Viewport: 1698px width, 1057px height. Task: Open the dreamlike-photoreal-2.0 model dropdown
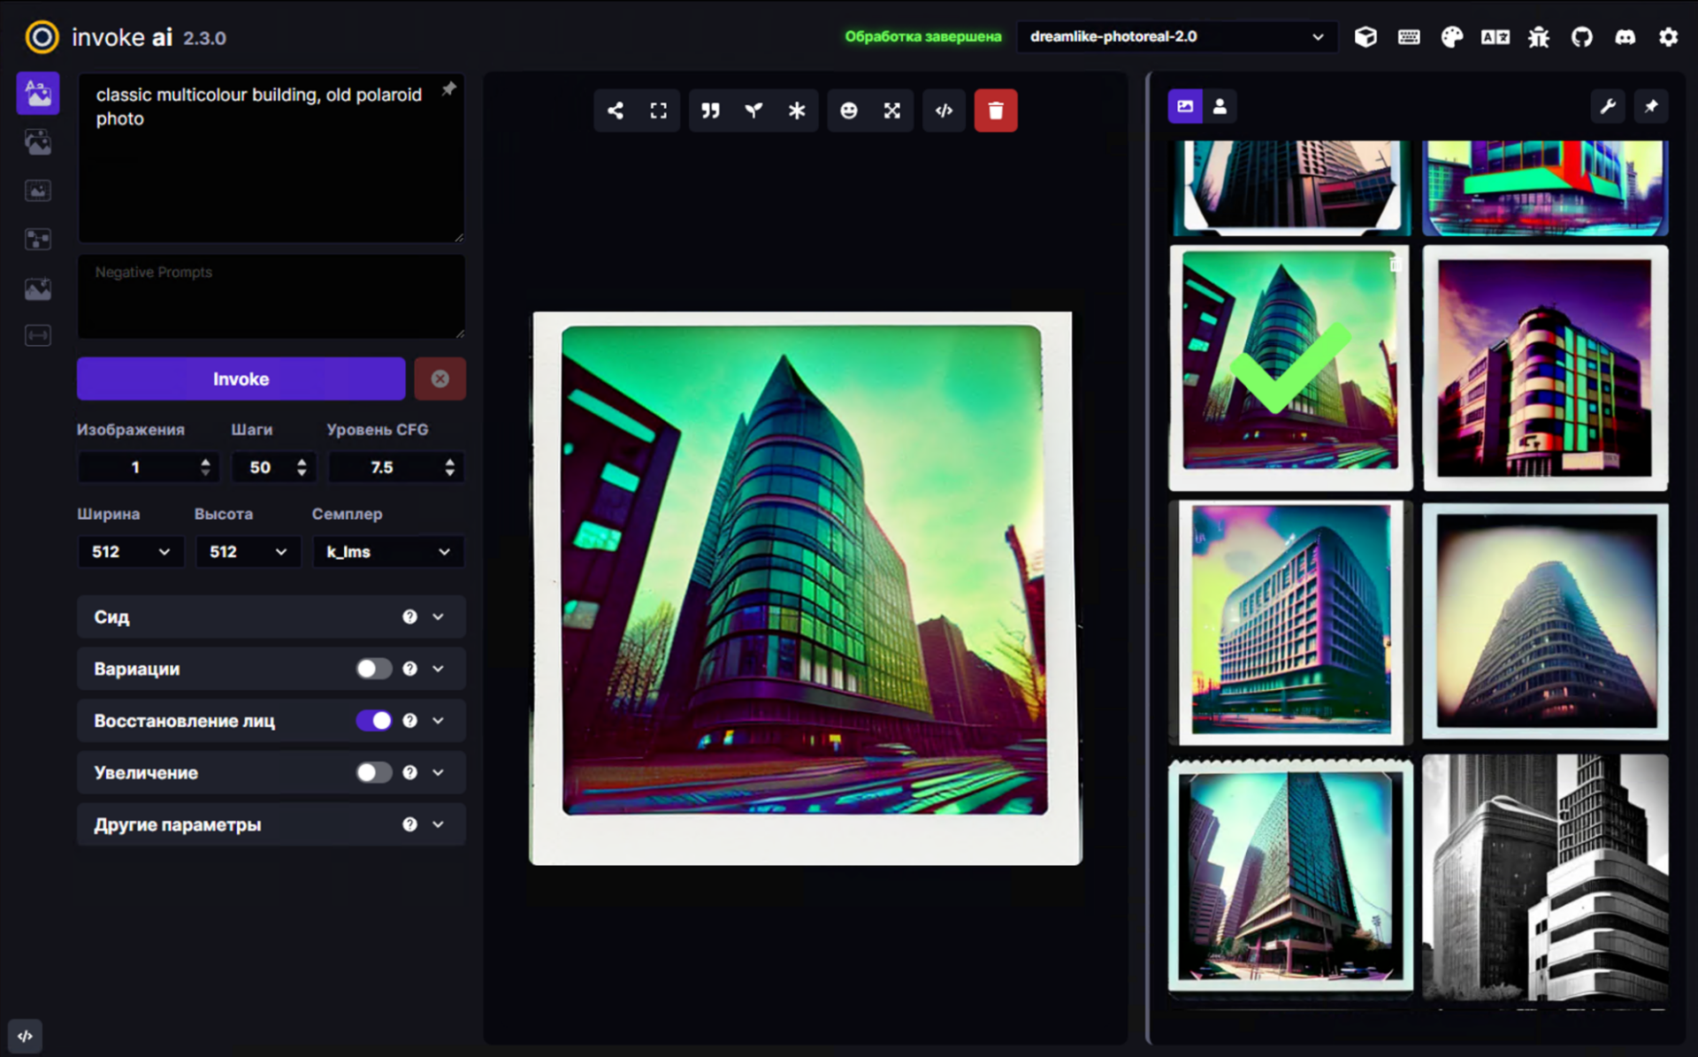1176,37
